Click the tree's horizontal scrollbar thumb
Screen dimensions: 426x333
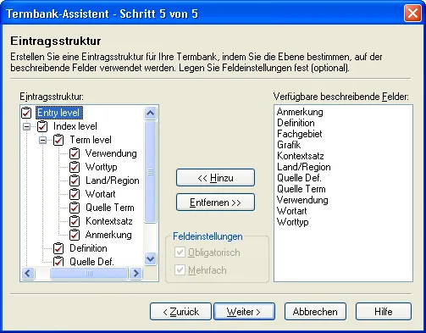(x=89, y=273)
